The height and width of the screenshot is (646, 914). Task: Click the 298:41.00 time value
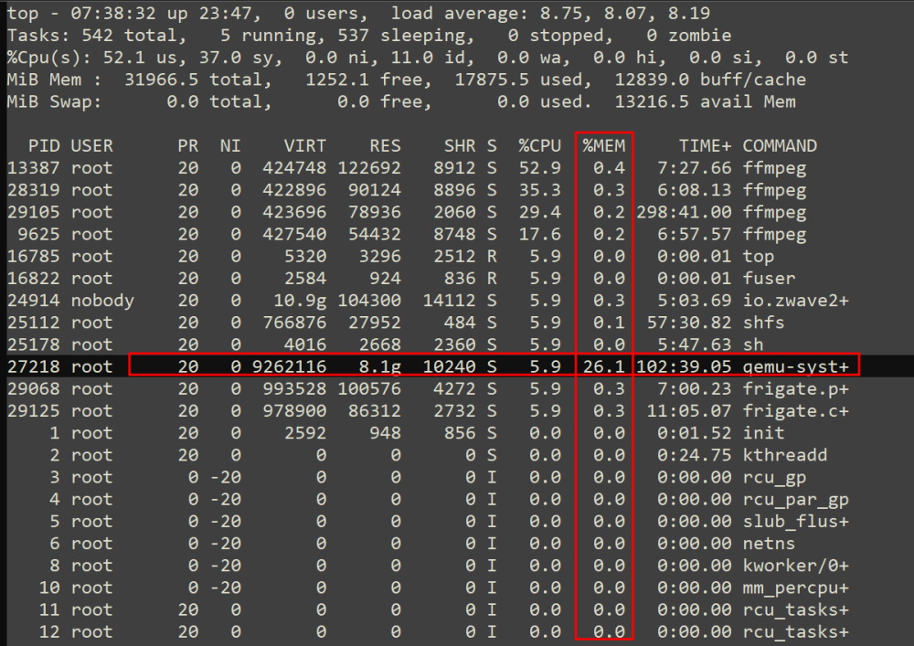click(684, 212)
